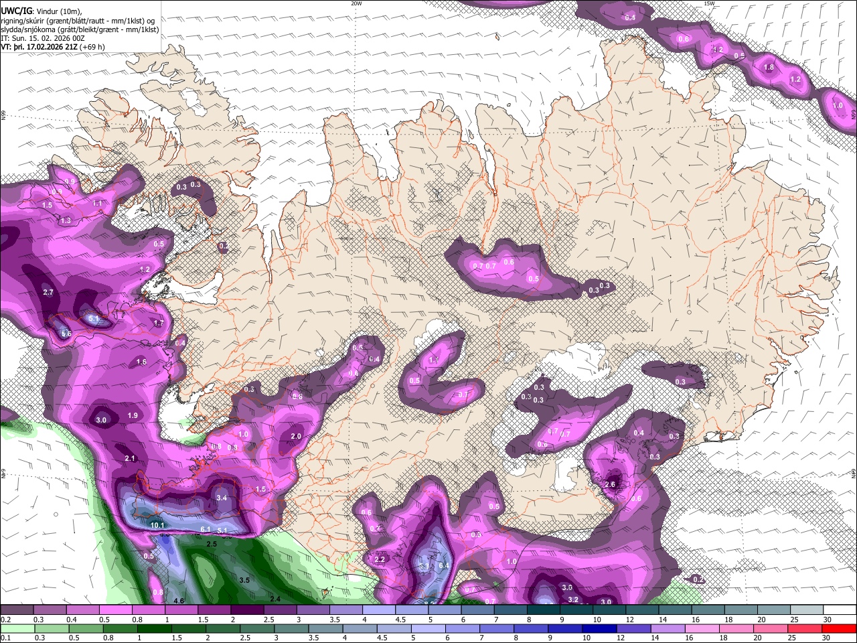This screenshot has height=643, width=857.
Task: Click the '2.6' value in the southeast
Action: [610, 484]
